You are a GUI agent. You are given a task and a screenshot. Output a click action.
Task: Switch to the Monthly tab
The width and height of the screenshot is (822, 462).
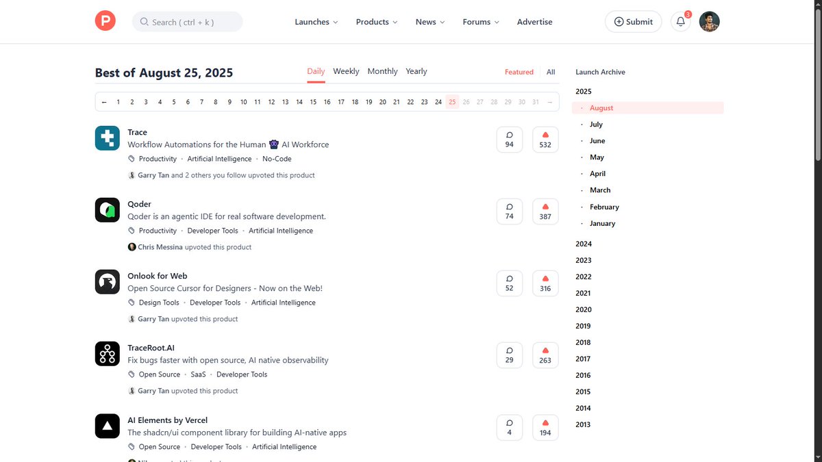coord(382,71)
